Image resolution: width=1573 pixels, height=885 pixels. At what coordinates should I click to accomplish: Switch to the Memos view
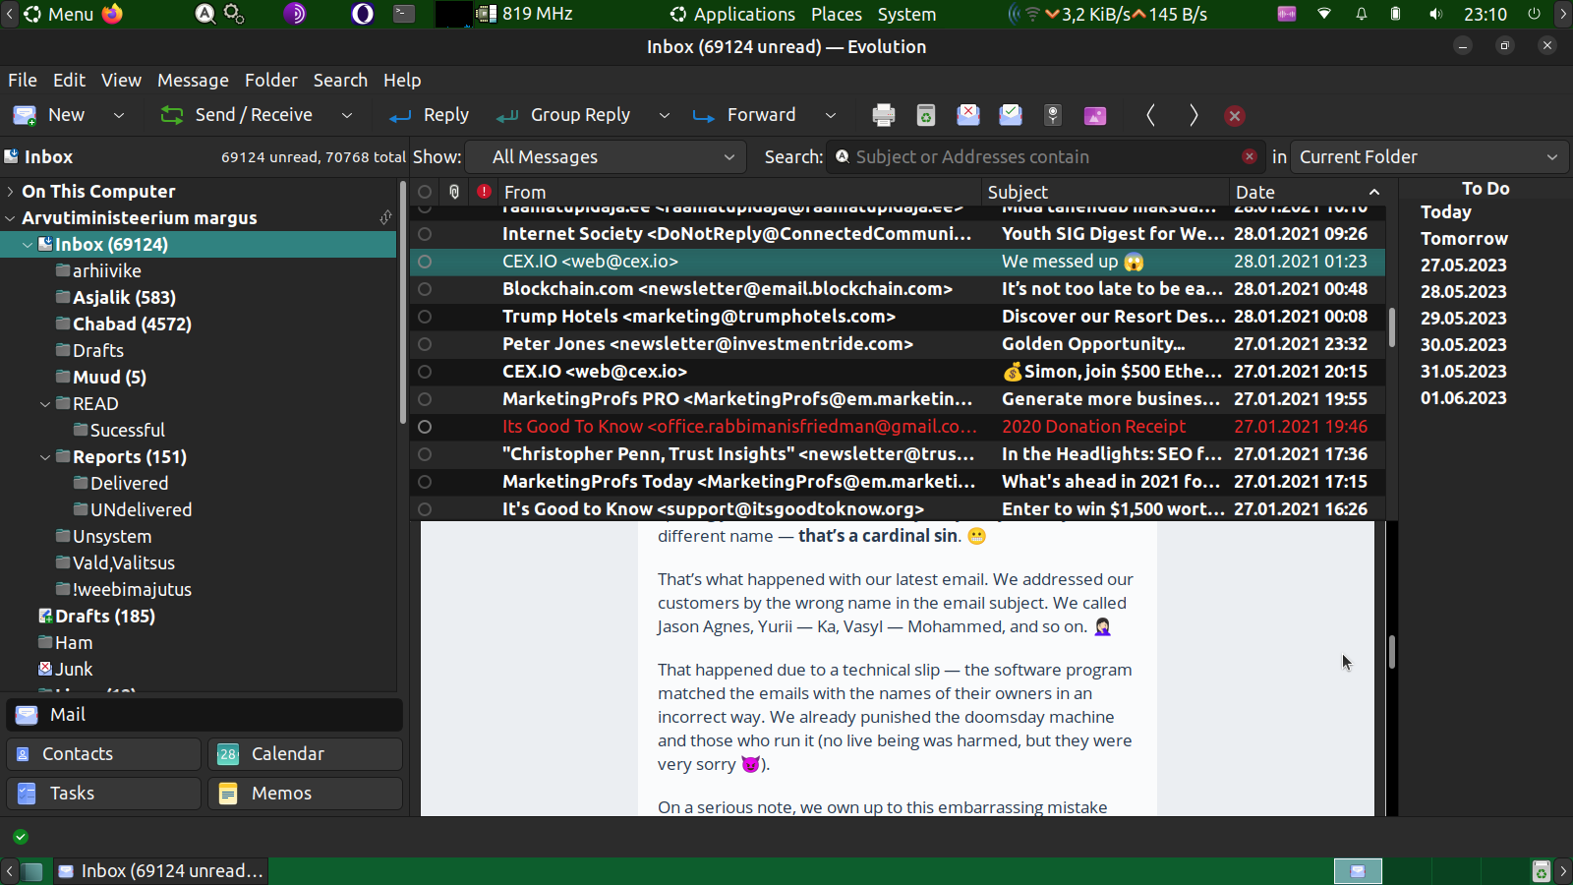pyautogui.click(x=305, y=794)
